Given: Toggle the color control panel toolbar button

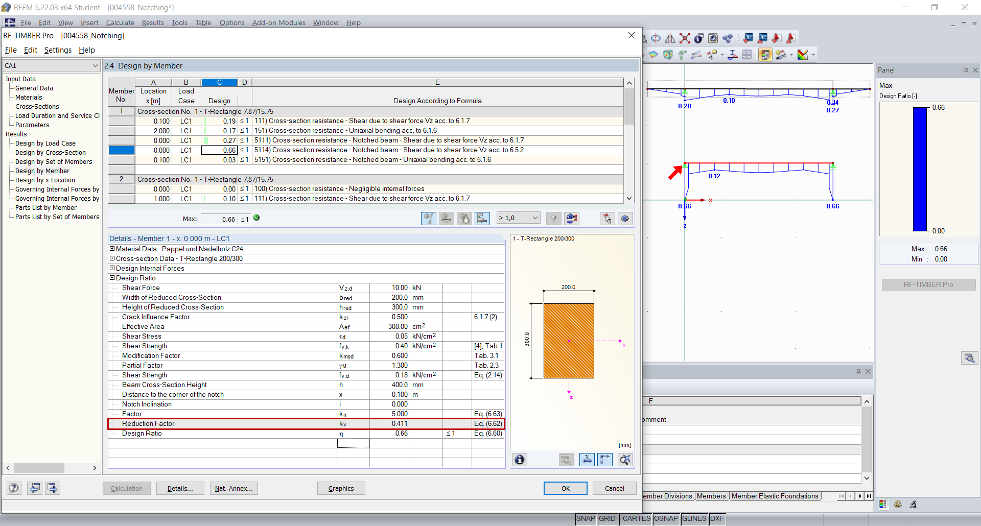Looking at the screenshot, I should pyautogui.click(x=765, y=55).
